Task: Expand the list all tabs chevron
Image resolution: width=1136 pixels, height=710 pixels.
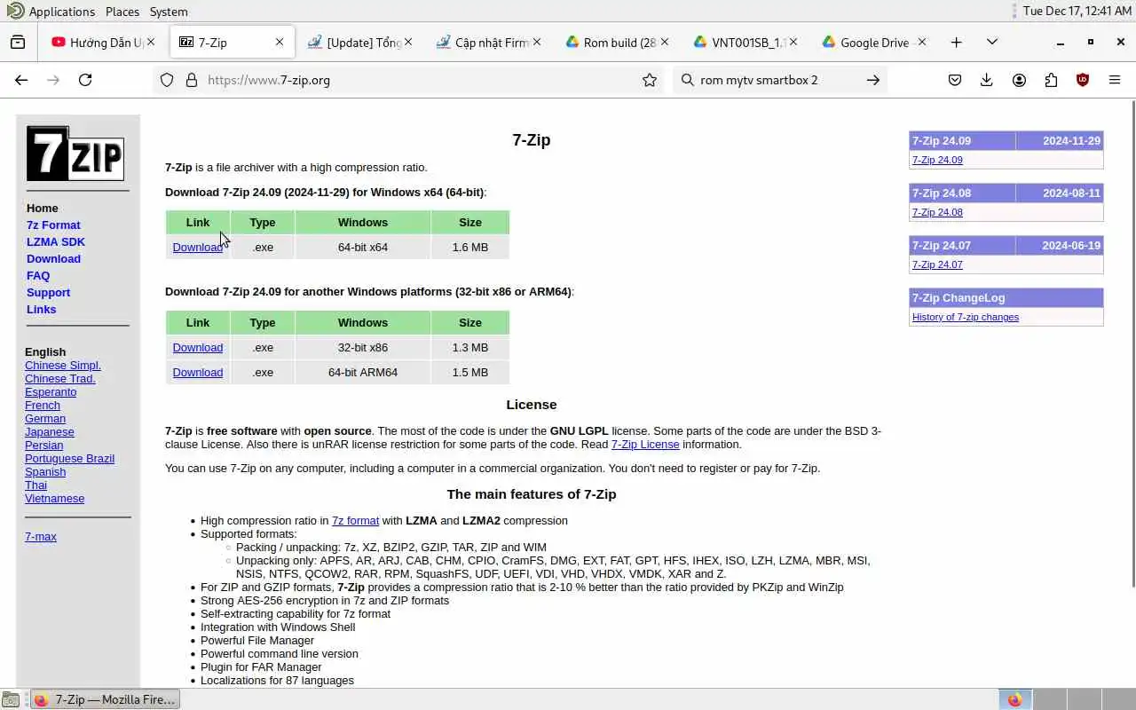Action: pos(992,42)
